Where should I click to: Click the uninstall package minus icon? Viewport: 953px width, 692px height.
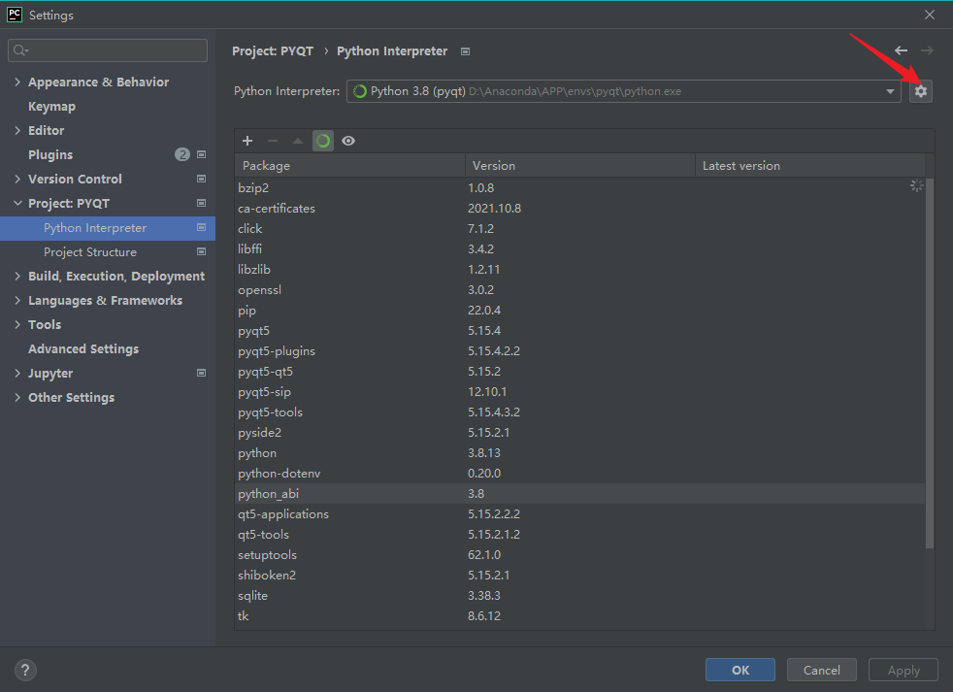(x=273, y=141)
